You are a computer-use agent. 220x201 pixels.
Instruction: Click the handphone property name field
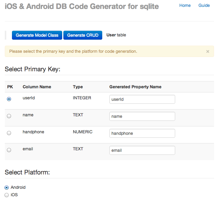tap(142, 133)
